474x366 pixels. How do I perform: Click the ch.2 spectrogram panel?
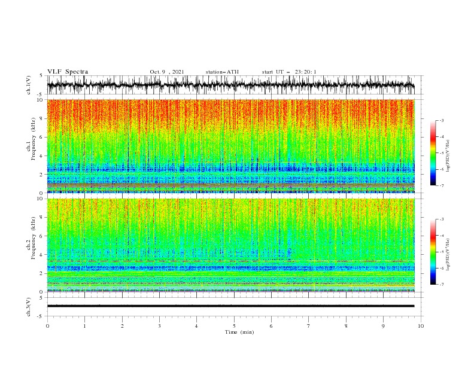(230, 245)
